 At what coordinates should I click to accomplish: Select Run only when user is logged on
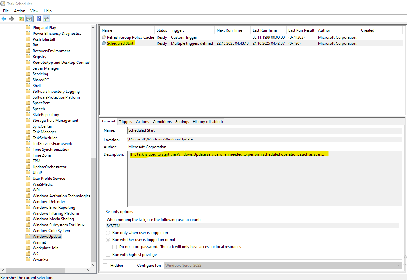point(108,233)
